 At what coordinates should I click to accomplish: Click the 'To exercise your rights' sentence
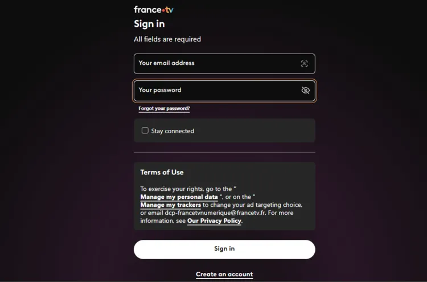point(185,189)
